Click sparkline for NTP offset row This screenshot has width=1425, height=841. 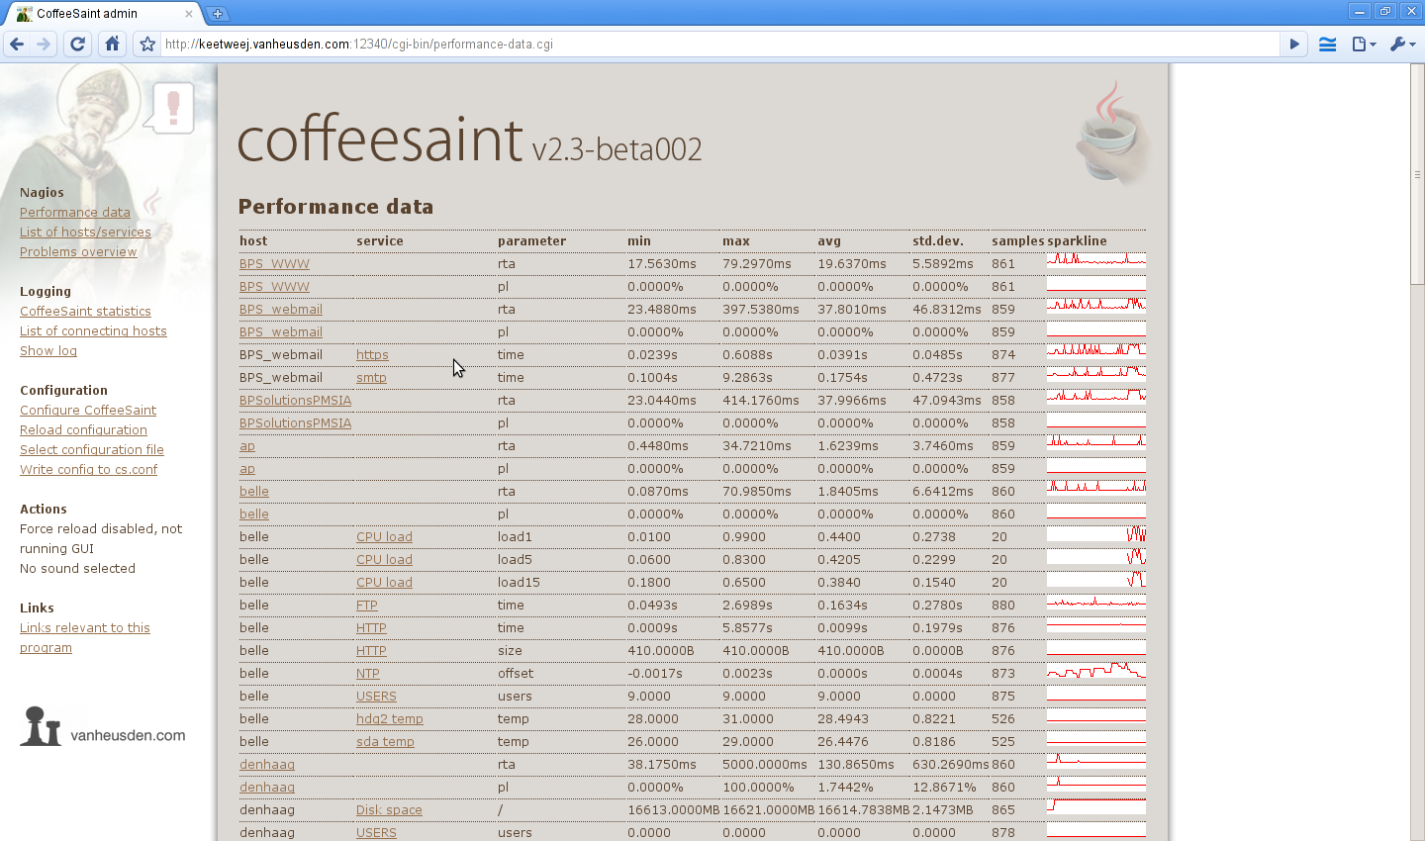[x=1096, y=670]
